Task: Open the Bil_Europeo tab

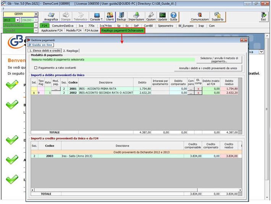Action: coord(186,26)
